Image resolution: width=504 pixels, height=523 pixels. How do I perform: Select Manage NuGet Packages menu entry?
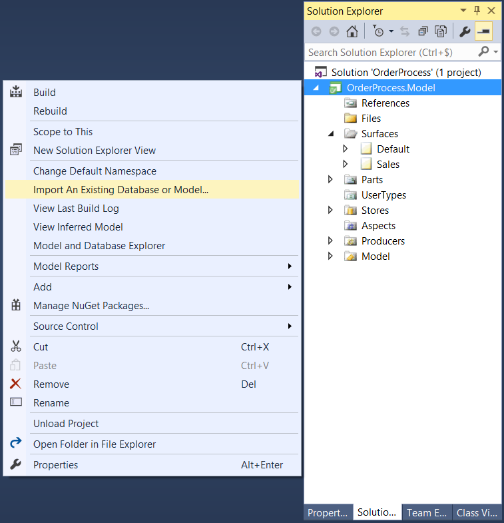click(x=91, y=306)
